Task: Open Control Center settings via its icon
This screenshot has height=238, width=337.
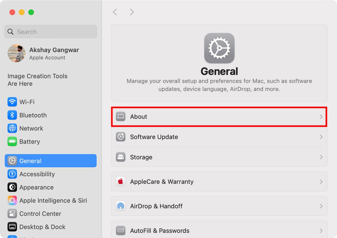Action: click(x=12, y=214)
